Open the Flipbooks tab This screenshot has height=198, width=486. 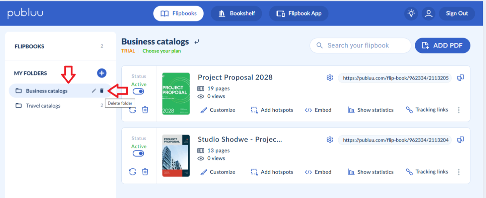[x=178, y=13]
